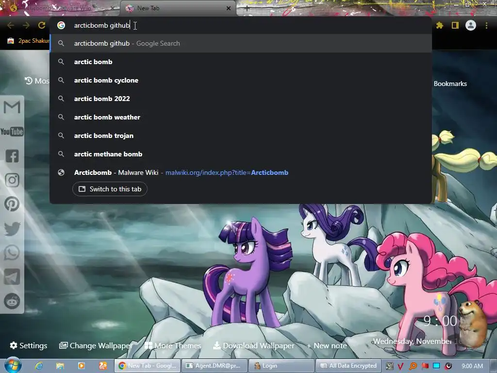The width and height of the screenshot is (497, 373).
Task: Click the blue monitor network tray icon
Action: (x=436, y=366)
